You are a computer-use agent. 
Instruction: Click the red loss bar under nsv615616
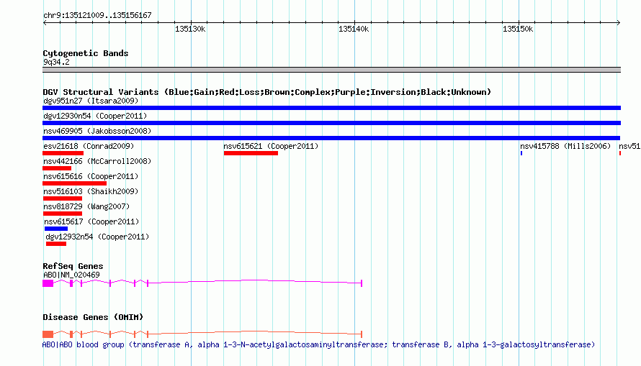(74, 183)
